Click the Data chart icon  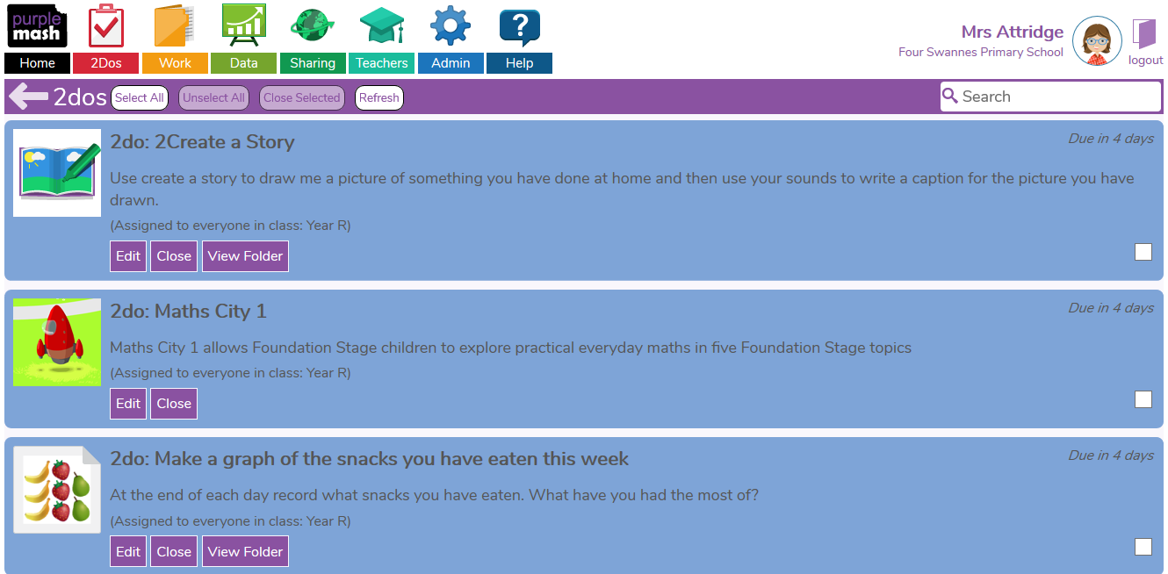pos(243,26)
